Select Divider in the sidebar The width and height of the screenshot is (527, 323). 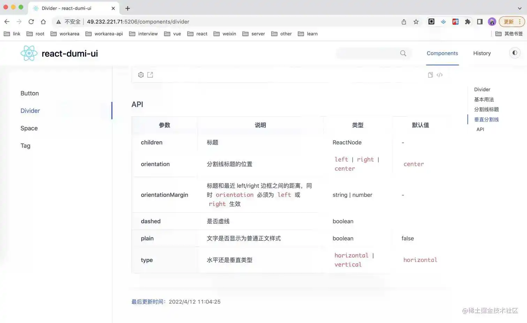coord(30,111)
